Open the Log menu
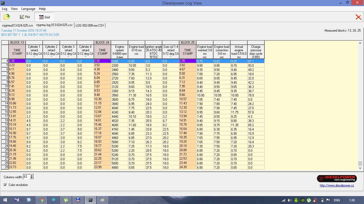The image size is (364, 204). 5,9
